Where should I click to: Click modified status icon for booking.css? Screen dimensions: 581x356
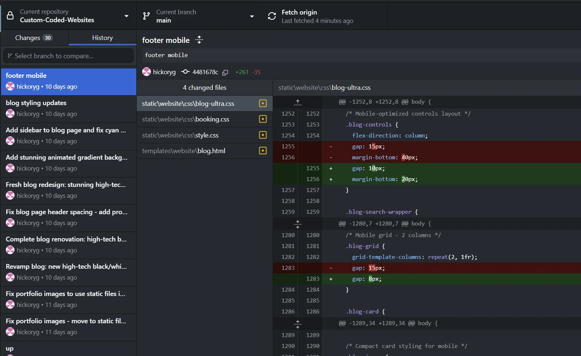(x=263, y=119)
